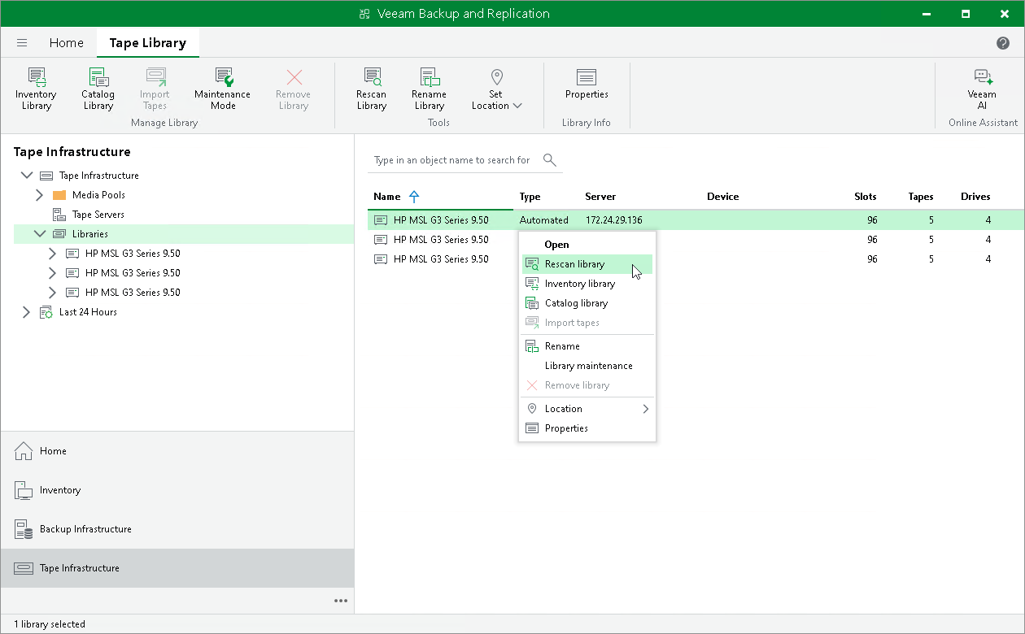Open help via the question mark icon

tap(1002, 43)
